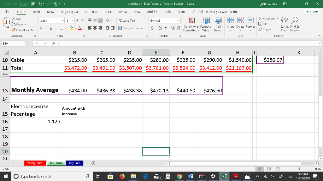Image resolution: width=323 pixels, height=181 pixels.
Task: Click the Copy button
Action: pyautogui.click(x=18, y=25)
